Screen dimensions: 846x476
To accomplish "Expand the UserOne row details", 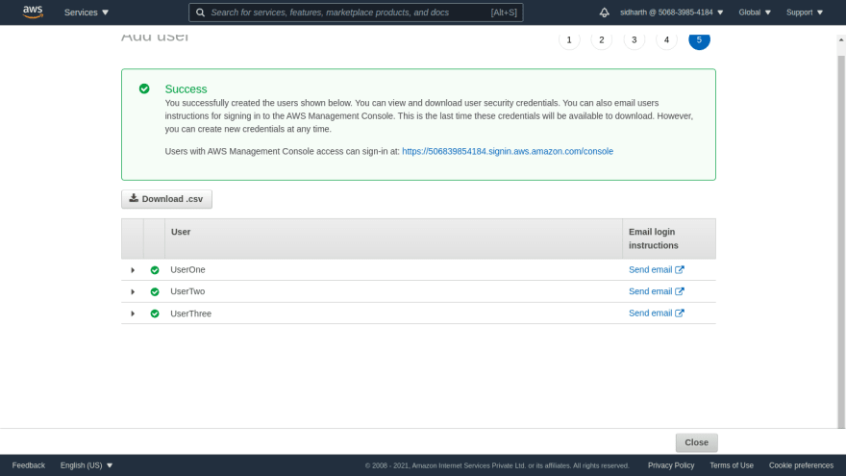I will coord(133,270).
